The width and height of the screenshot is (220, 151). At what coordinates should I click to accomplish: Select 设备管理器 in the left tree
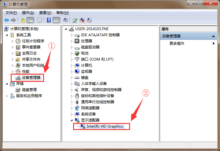(x=31, y=78)
